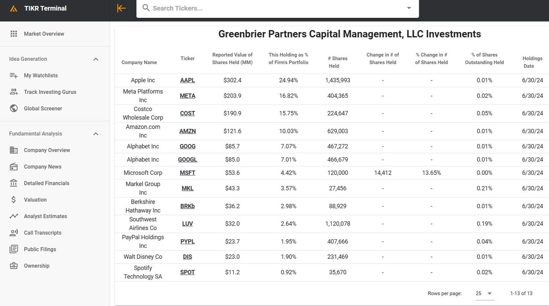The height and width of the screenshot is (306, 549).
Task: Select the Berkshire Hathaway Inc name cell
Action: coord(143,206)
